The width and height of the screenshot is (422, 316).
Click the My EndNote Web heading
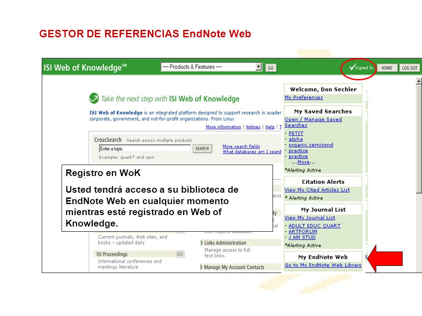pos(323,257)
